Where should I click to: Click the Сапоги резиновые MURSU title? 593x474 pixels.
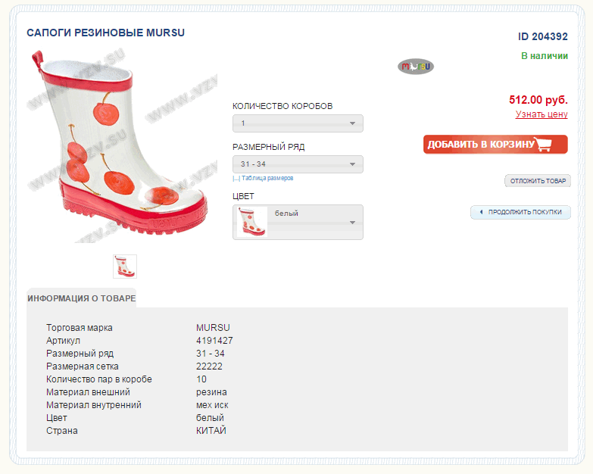tap(106, 33)
